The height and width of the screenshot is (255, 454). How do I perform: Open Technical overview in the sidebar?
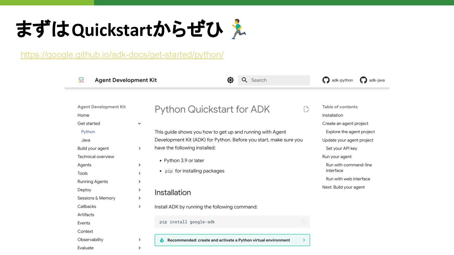96,156
